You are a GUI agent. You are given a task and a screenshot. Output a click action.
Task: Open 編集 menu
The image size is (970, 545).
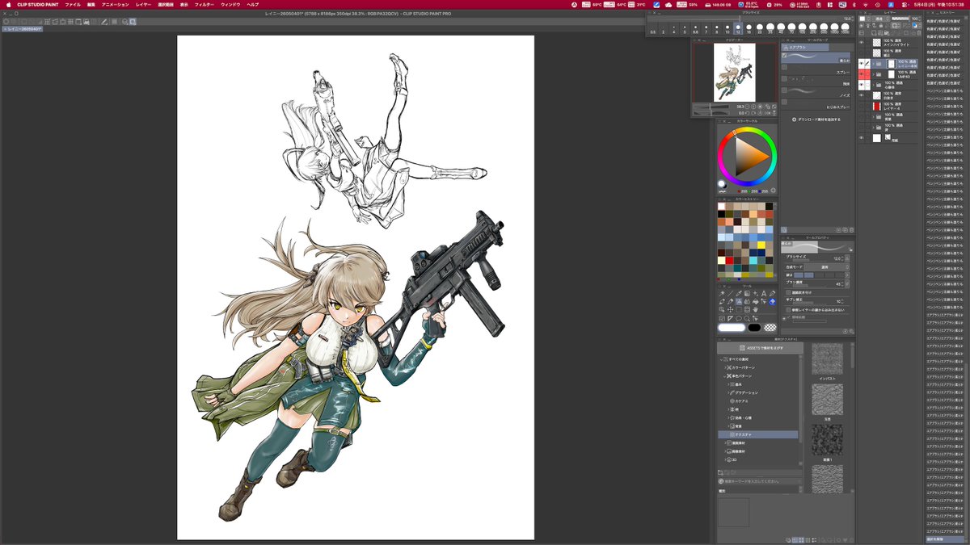91,4
